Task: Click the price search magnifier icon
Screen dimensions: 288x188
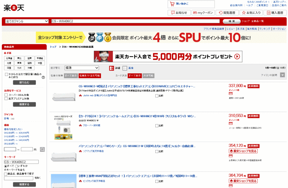Action: pyautogui.click(x=42, y=149)
